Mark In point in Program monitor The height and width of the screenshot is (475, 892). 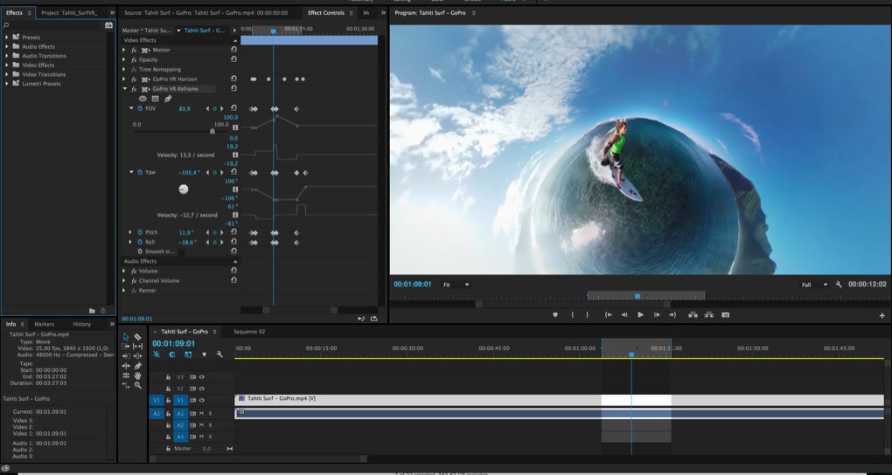(x=572, y=314)
